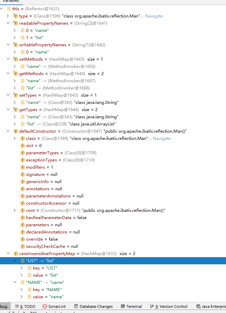The width and height of the screenshot is (226, 313).
Task: Open the Java Enterprise tool window
Action: pos(211,306)
